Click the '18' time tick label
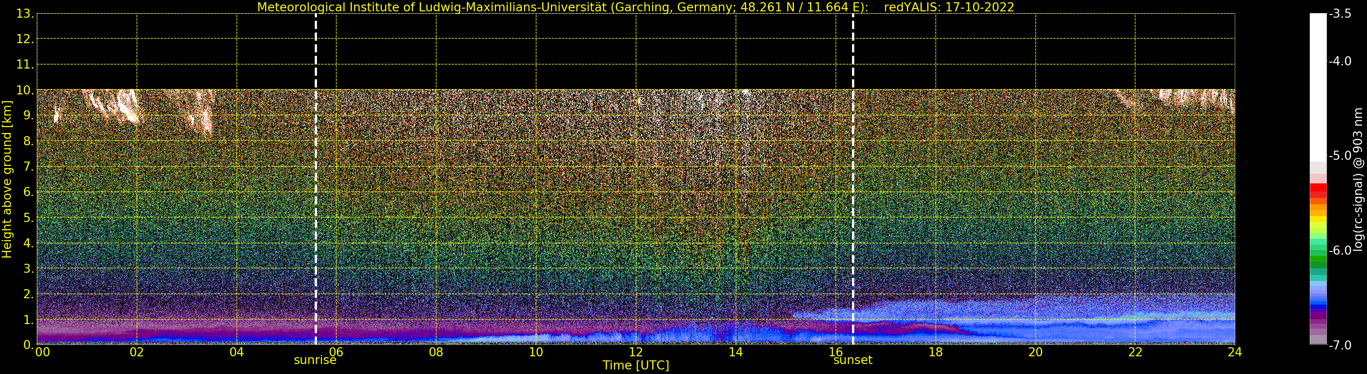1367x374 pixels. click(x=936, y=352)
